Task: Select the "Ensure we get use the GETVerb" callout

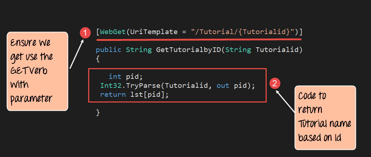Action: tap(38, 71)
